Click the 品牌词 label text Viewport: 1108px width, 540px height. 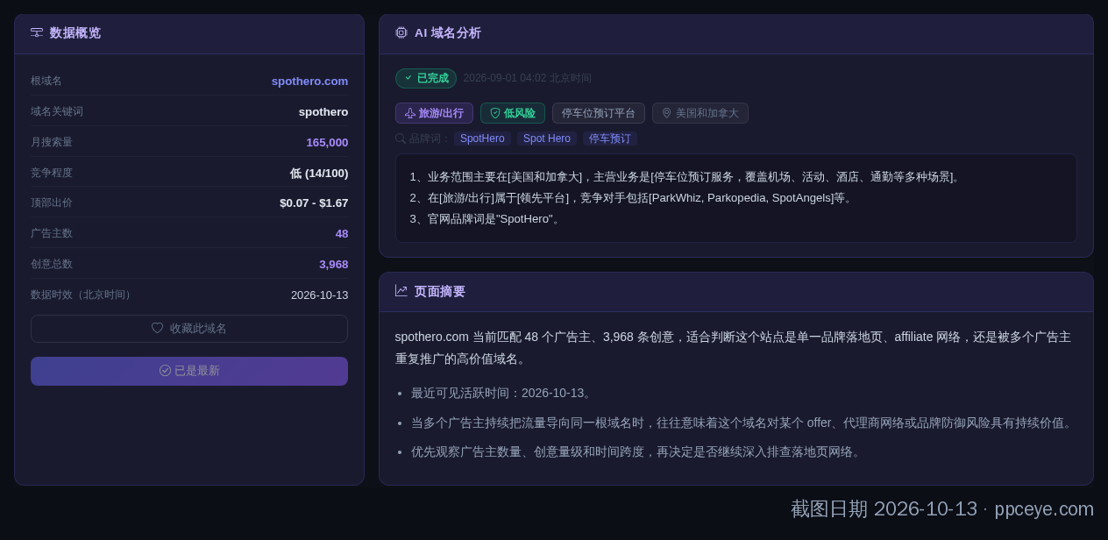429,139
